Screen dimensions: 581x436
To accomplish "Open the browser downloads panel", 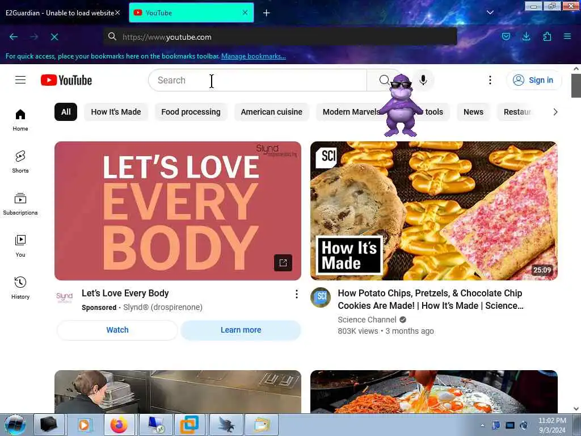I will point(526,36).
